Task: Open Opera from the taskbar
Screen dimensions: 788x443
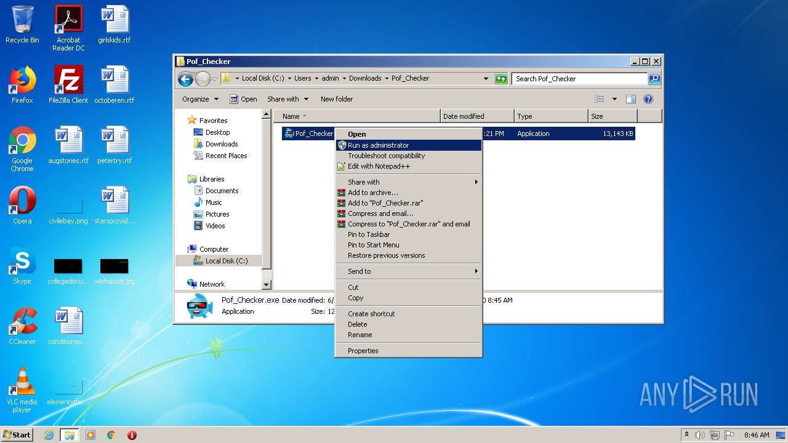Action: pyautogui.click(x=132, y=435)
